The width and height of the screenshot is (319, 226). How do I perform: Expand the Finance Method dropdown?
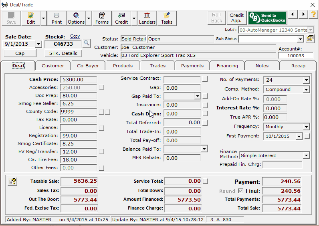(x=306, y=156)
